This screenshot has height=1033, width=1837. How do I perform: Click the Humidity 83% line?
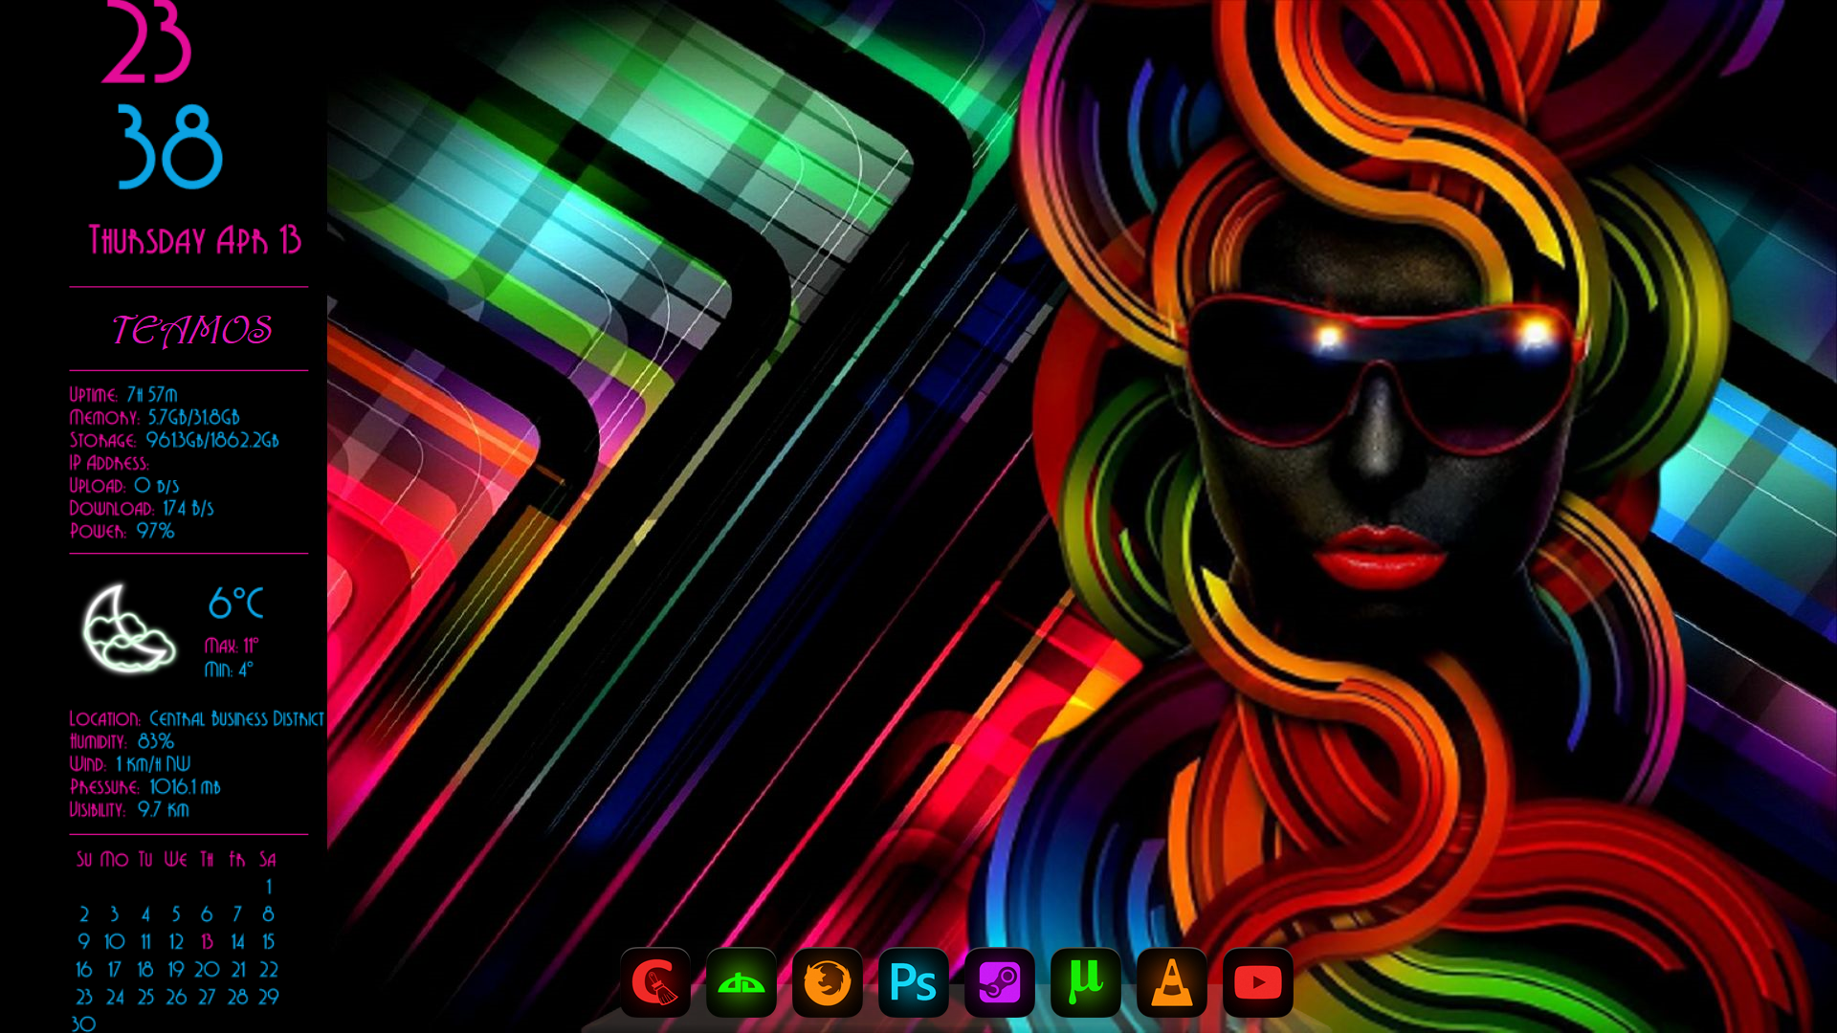[122, 741]
